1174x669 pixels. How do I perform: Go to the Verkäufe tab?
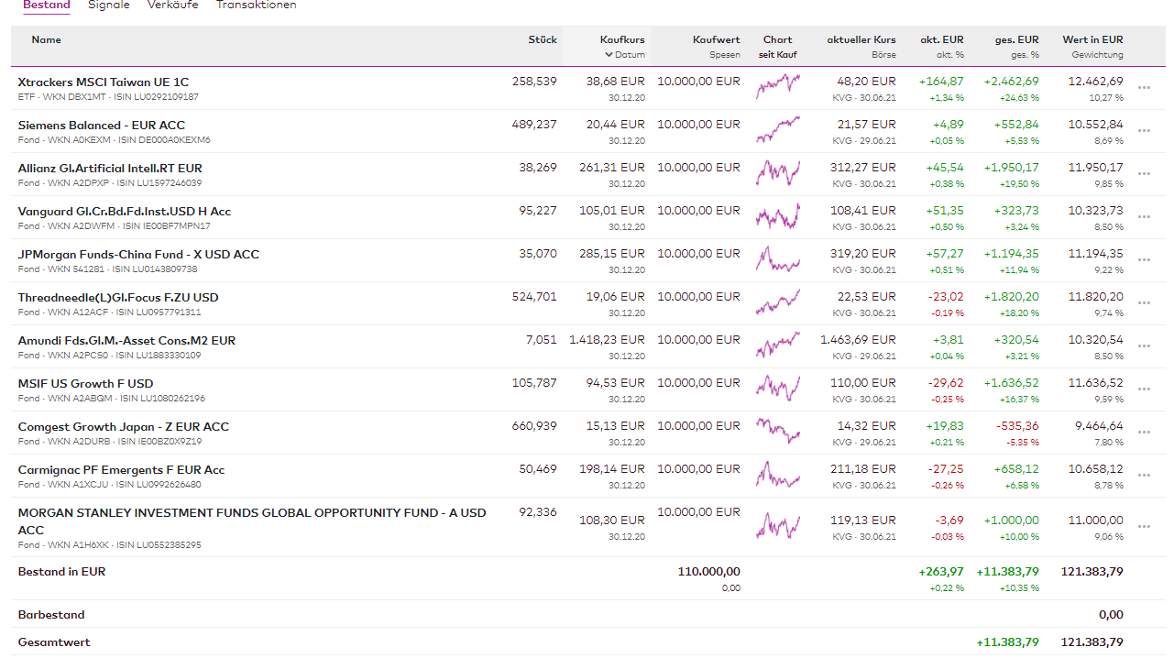(172, 5)
